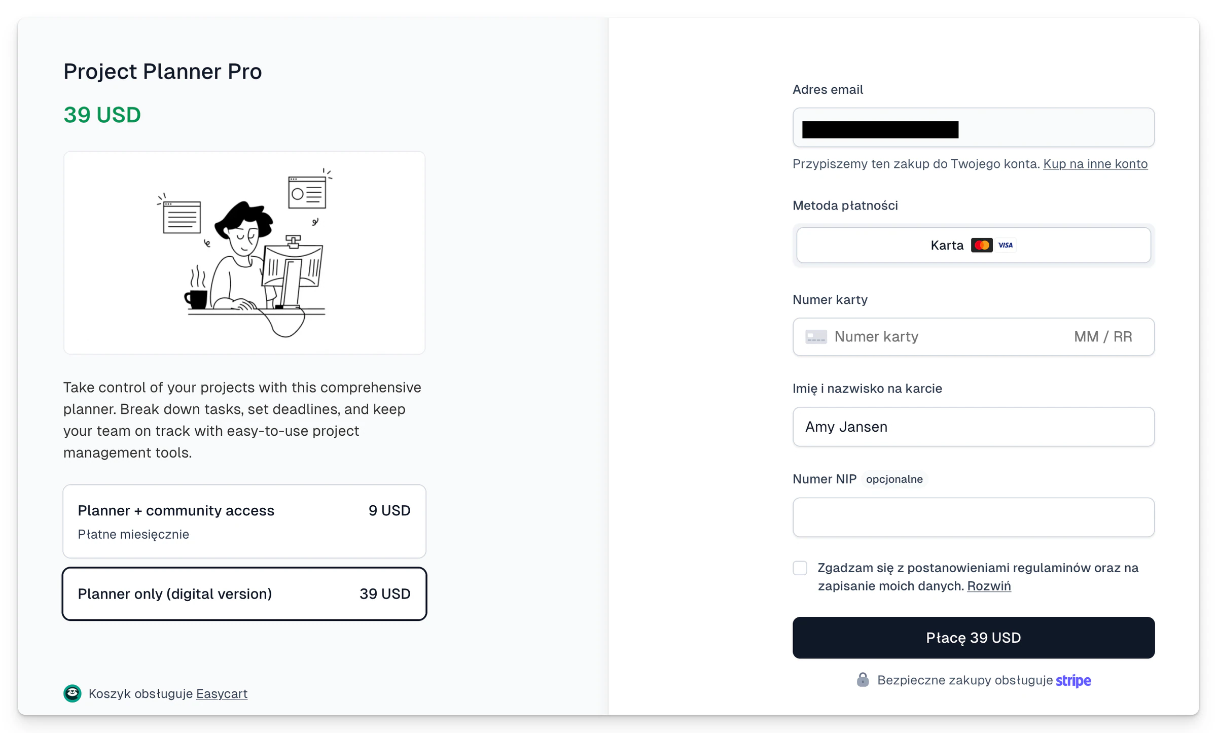Select the Planner only (digital version) option
Viewport: 1217px width, 733px height.
pos(244,594)
